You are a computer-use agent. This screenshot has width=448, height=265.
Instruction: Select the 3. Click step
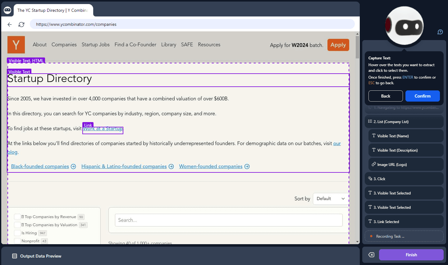(404, 179)
